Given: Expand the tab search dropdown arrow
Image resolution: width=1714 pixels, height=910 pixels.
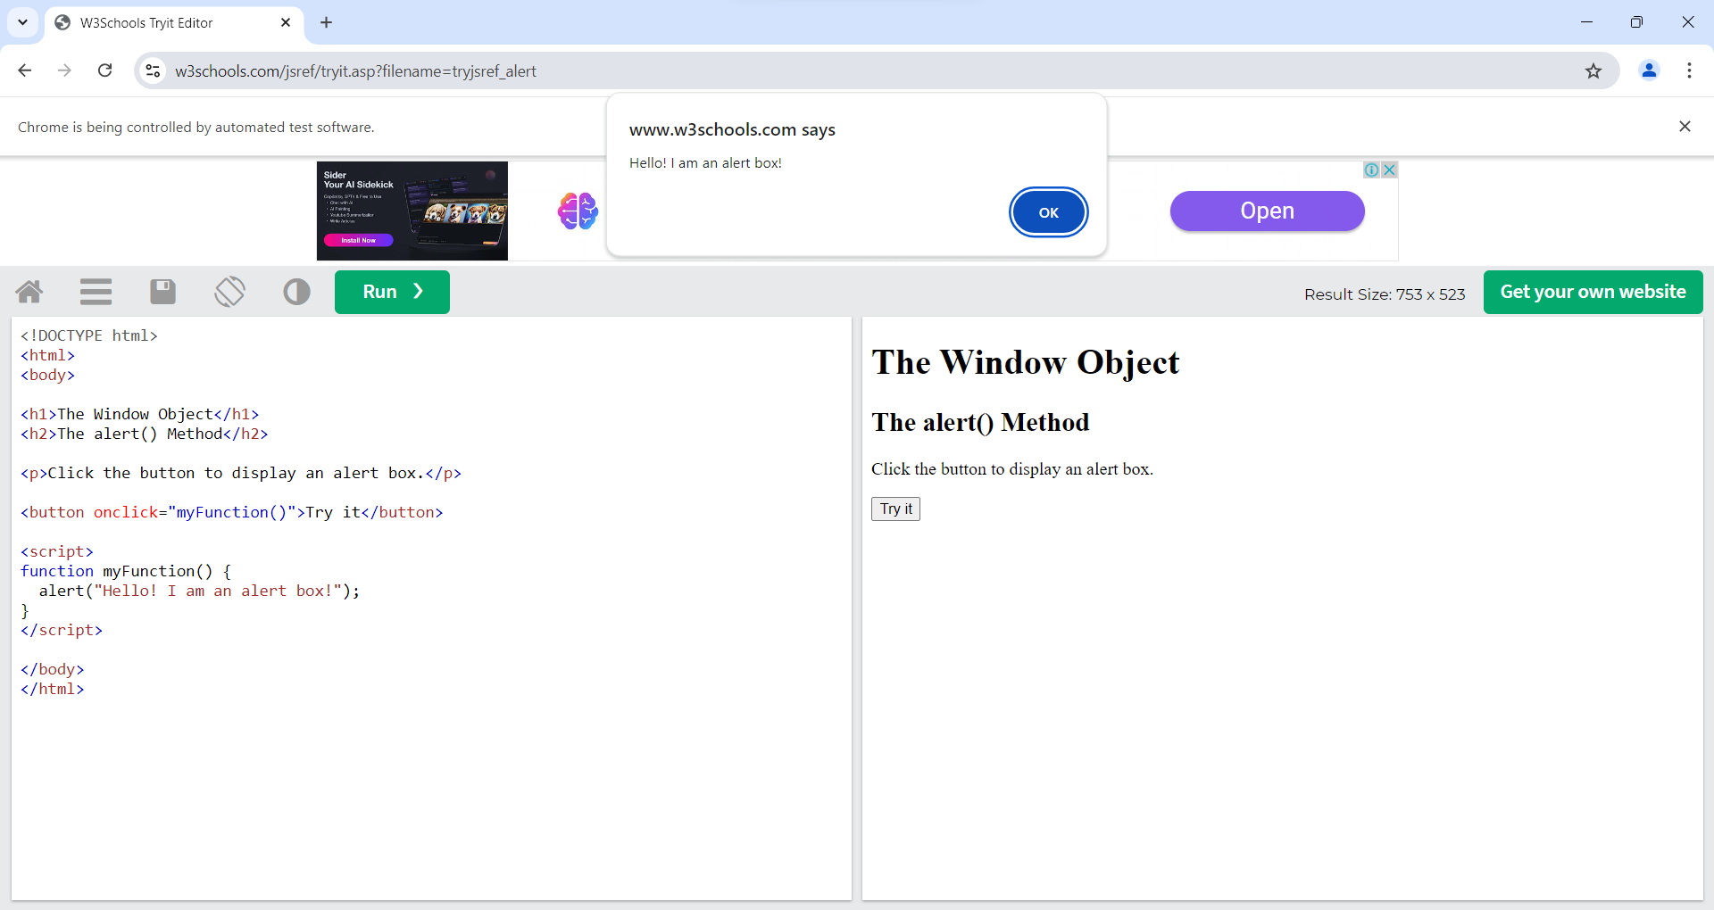Looking at the screenshot, I should [22, 22].
